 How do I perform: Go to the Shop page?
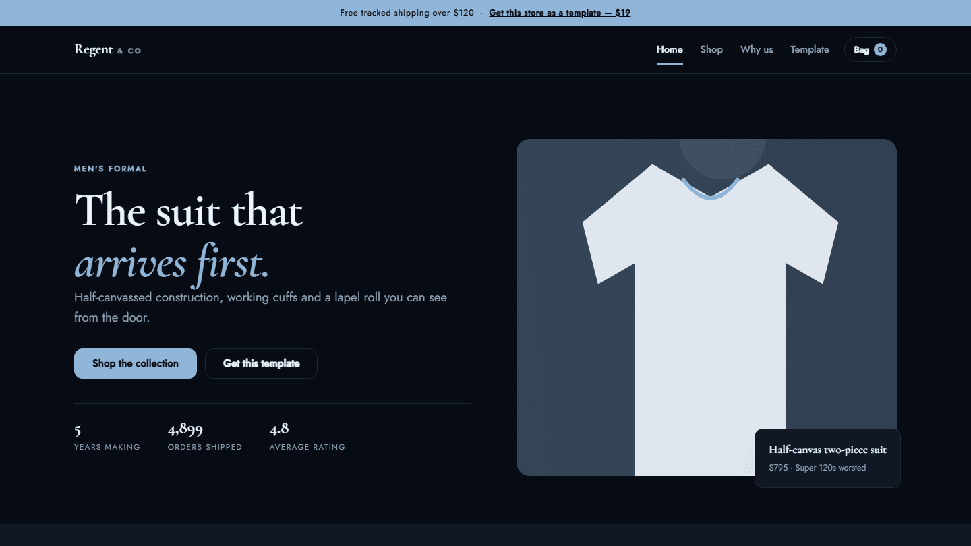point(711,50)
